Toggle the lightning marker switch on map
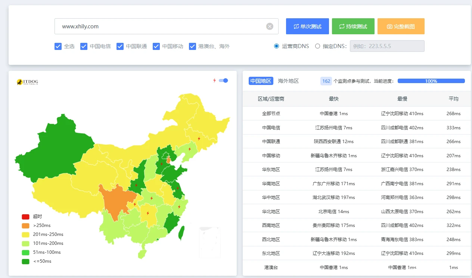 [223, 80]
